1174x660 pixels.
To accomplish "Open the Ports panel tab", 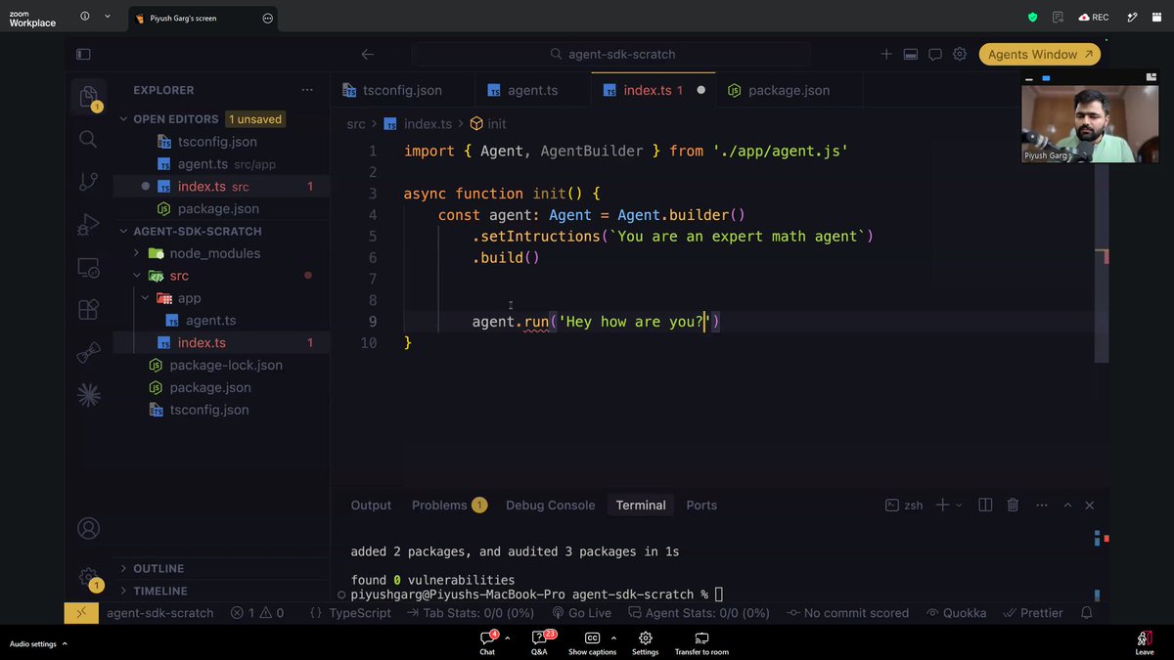I will click(x=701, y=506).
